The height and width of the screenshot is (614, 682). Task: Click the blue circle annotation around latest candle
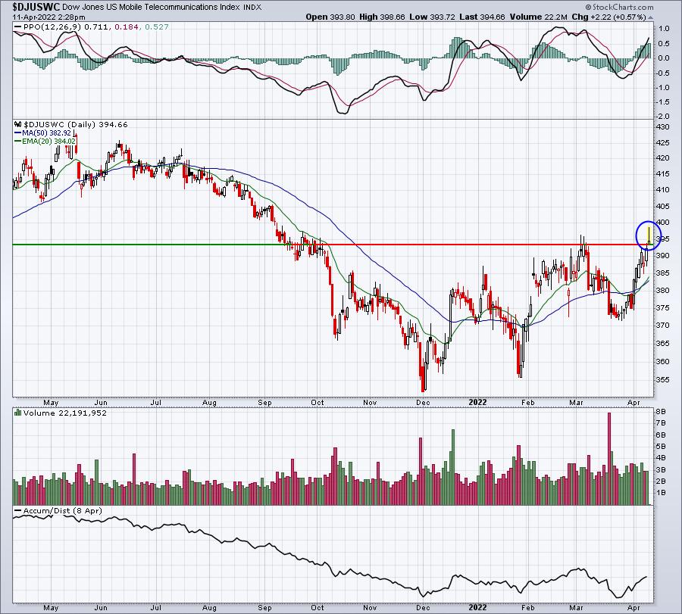tap(649, 235)
